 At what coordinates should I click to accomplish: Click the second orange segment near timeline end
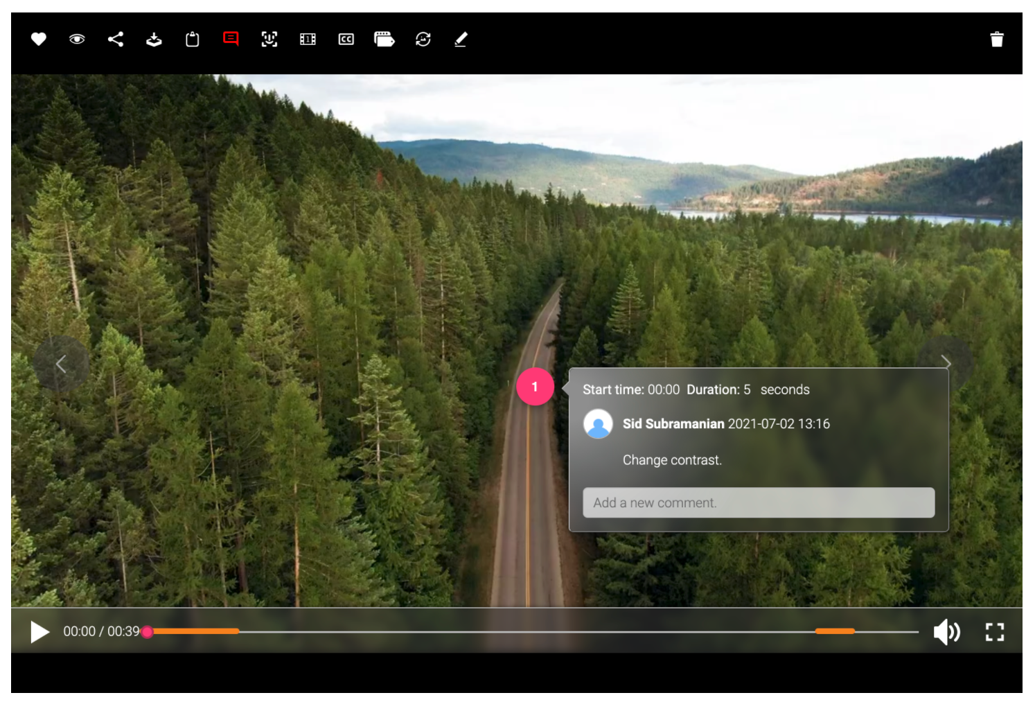[835, 631]
